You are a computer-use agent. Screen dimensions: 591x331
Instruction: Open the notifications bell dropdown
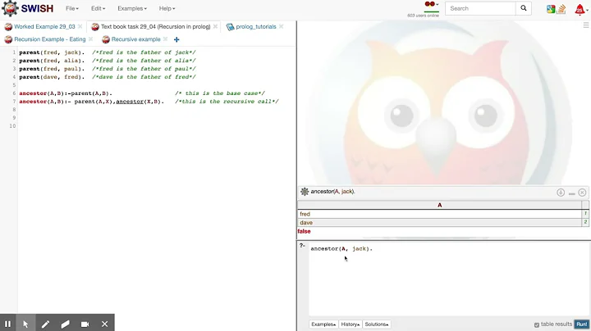coord(581,9)
